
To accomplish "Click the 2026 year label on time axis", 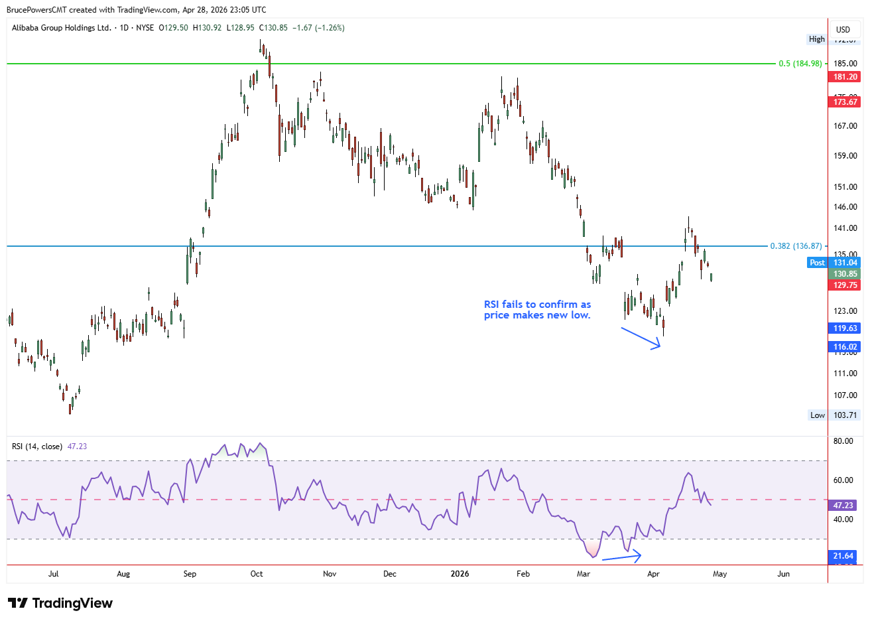I will click(x=460, y=574).
